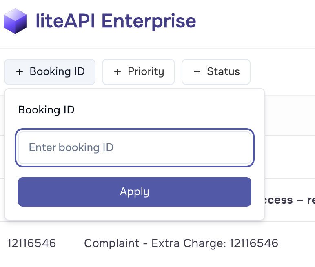Screen dimensions: 315x267
Task: Open the Priority filter dropdown
Action: [138, 72]
